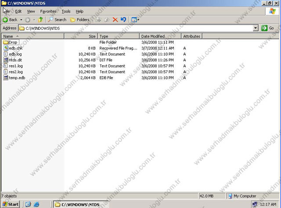Click the folder icon in the Address bar

tap(22, 28)
